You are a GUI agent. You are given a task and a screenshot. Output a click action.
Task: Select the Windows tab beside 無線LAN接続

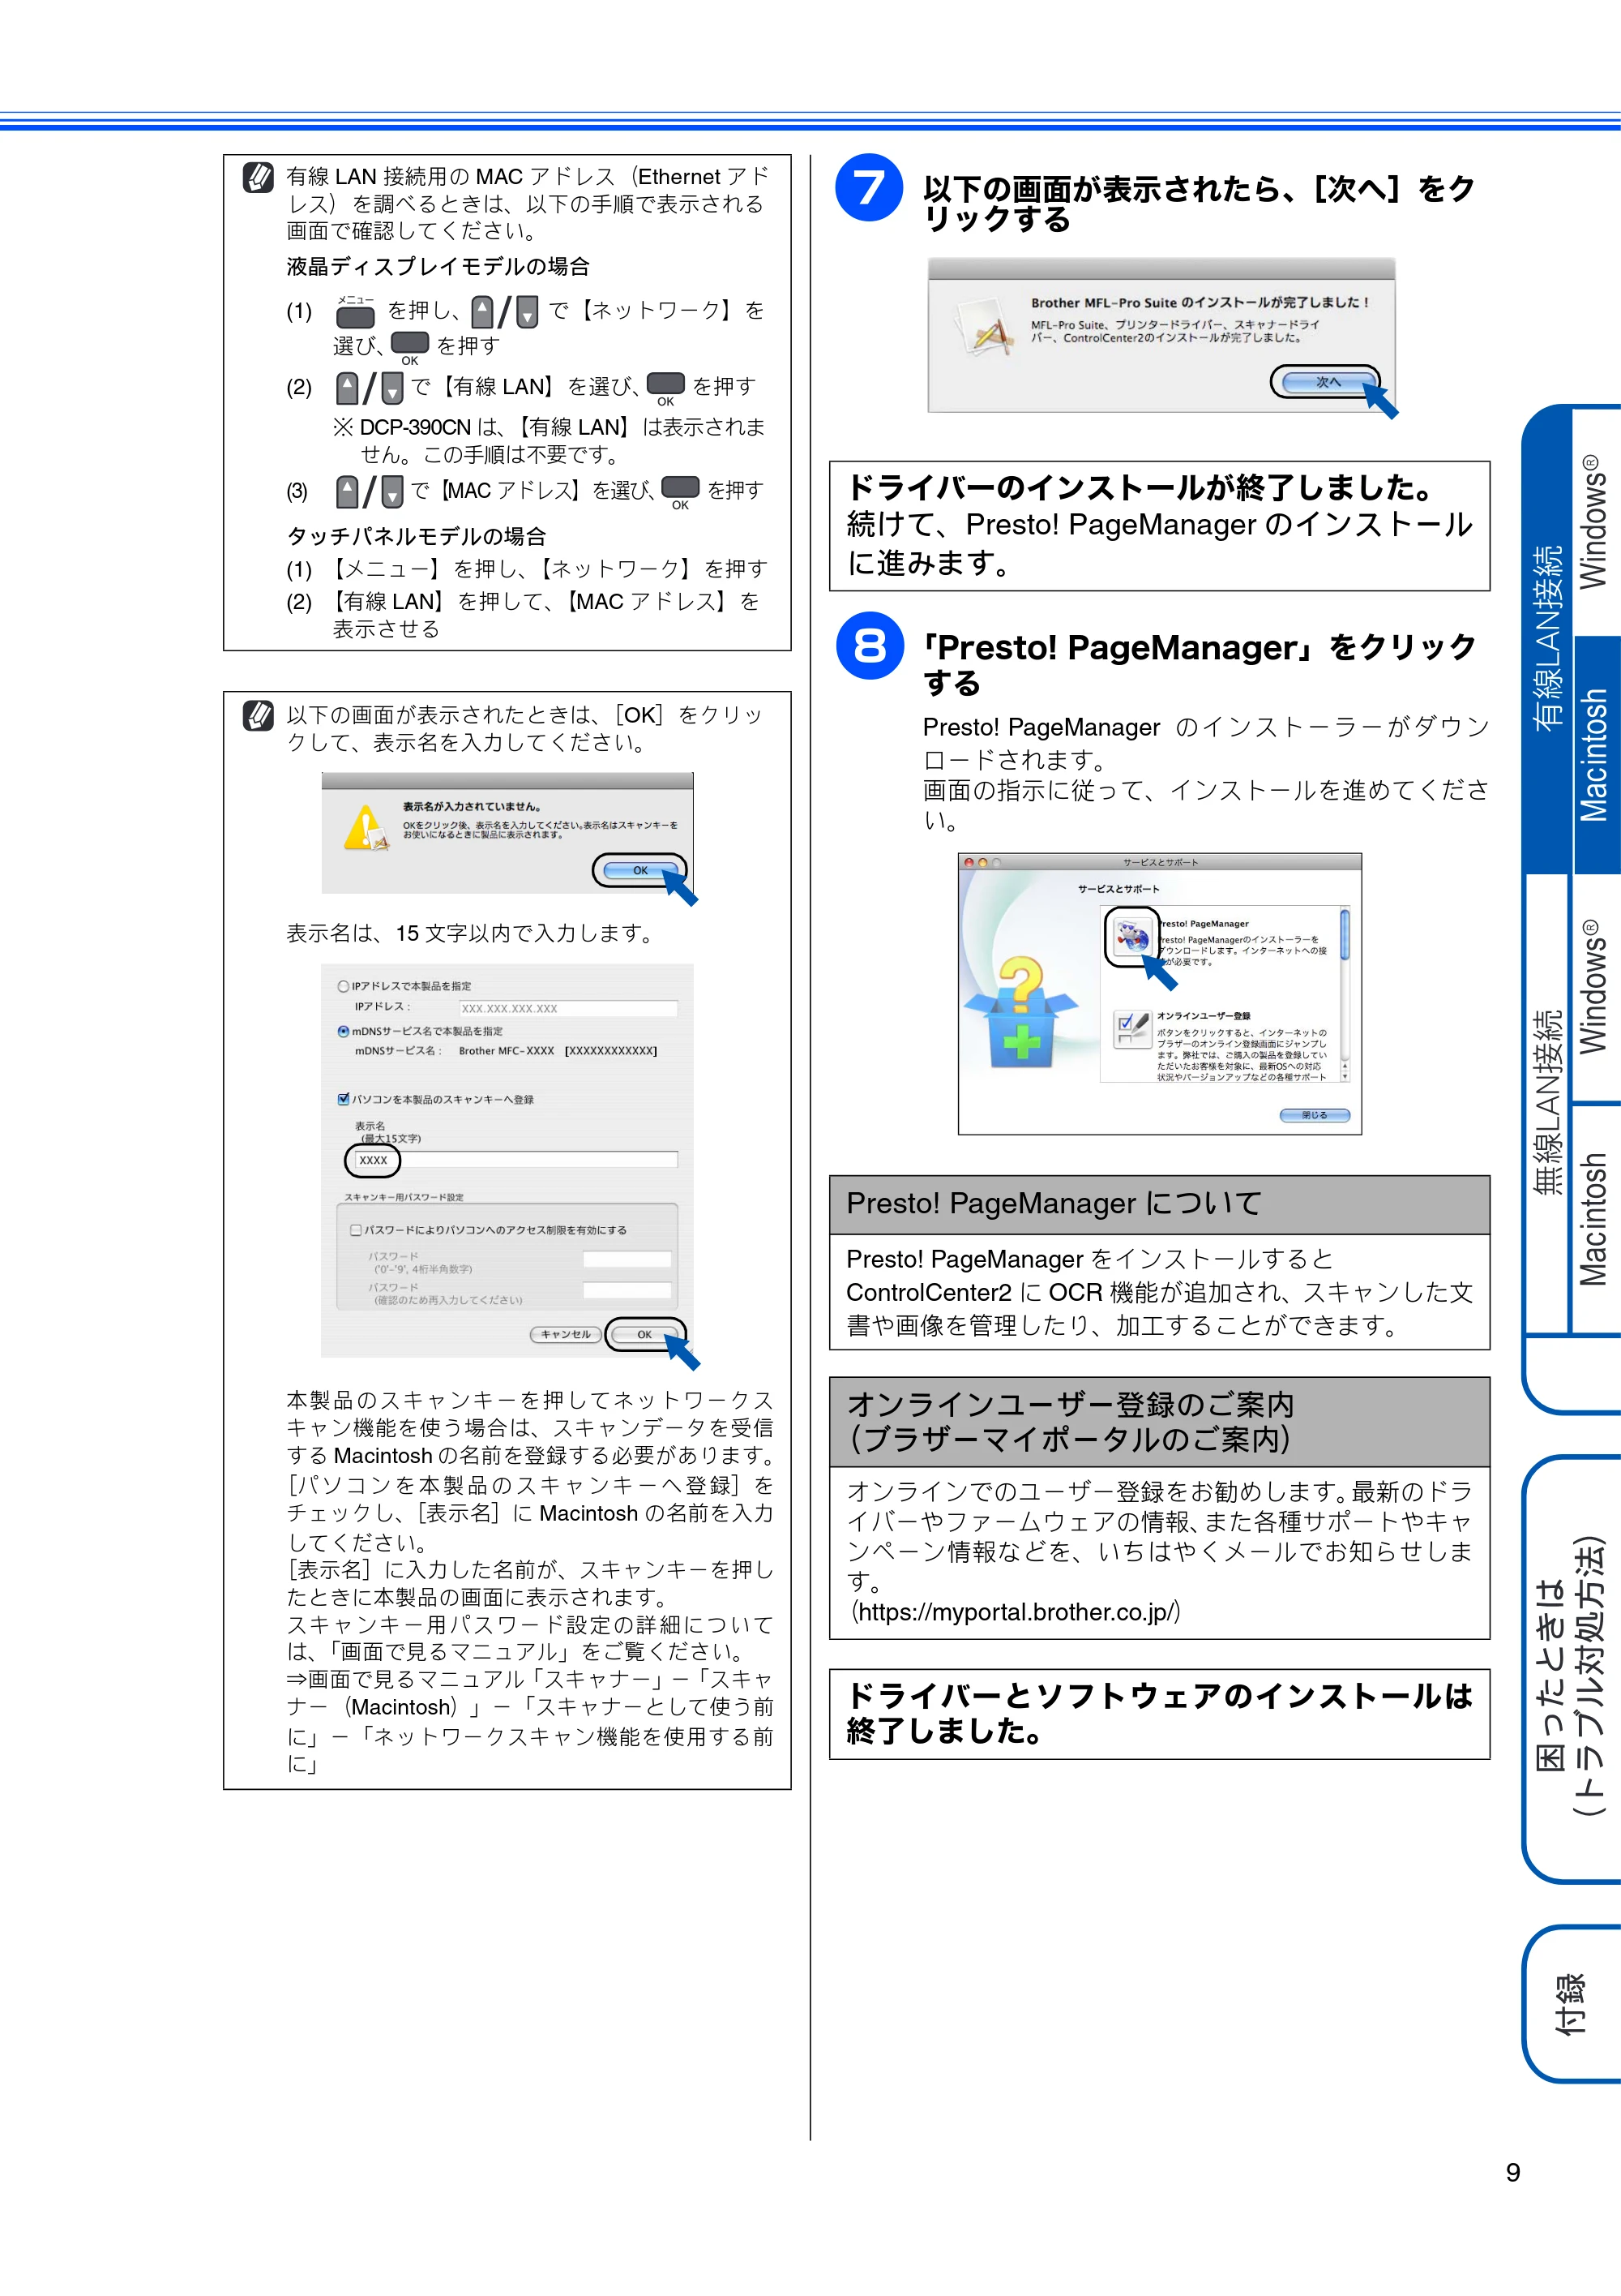1596,988
